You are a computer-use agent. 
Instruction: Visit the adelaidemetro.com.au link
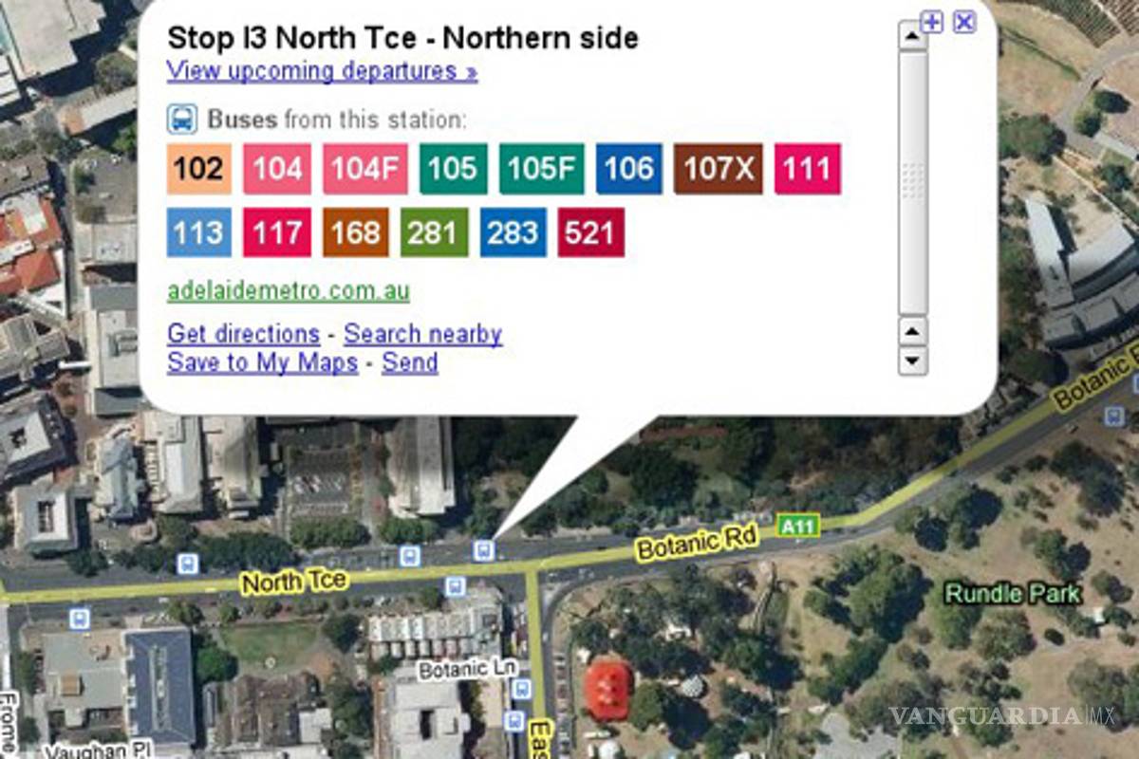coord(289,291)
